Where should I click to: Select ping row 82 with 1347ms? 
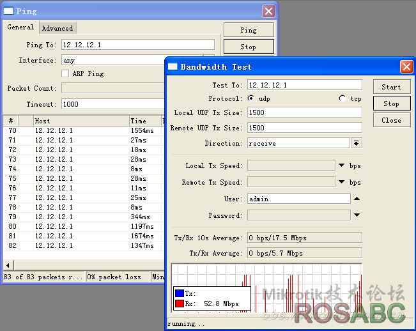click(x=84, y=245)
